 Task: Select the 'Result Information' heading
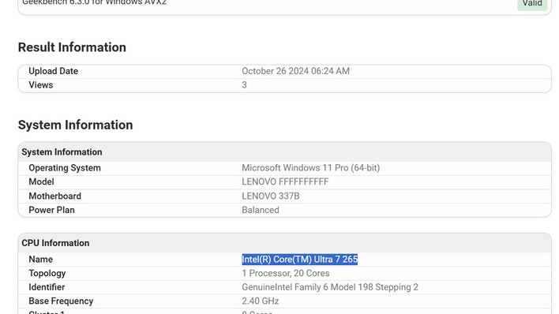tap(72, 47)
